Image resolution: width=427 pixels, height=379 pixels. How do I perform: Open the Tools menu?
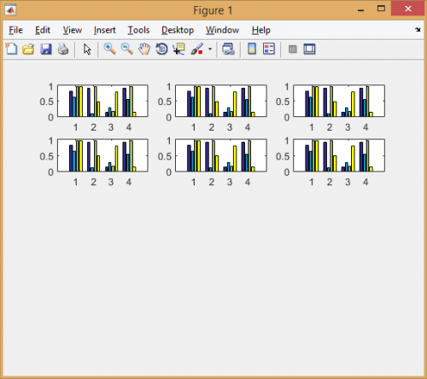pos(138,30)
